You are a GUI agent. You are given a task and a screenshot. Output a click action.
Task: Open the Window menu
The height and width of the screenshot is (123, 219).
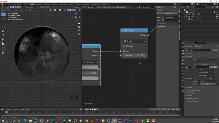(x=20, y=4)
